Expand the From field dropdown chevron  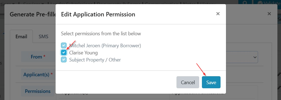coord(255,57)
